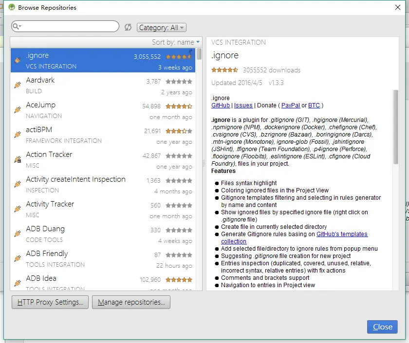Image resolution: width=409 pixels, height=343 pixels.
Task: Click plug icon beside Activity createIntent Inspection
Action: click(x=18, y=184)
